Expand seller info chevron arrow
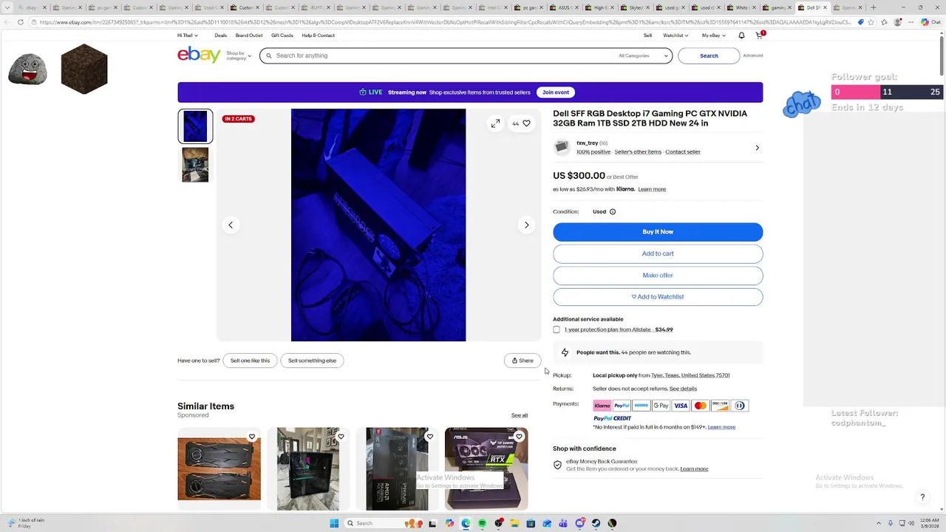 coord(757,148)
